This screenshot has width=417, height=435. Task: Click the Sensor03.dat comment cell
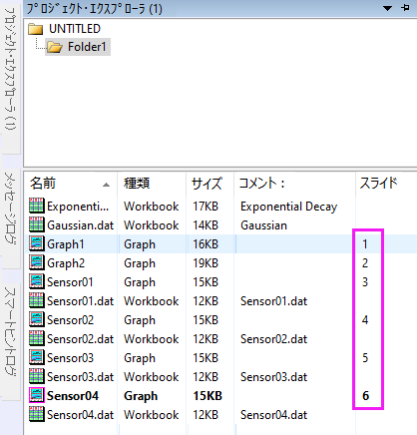click(x=273, y=377)
